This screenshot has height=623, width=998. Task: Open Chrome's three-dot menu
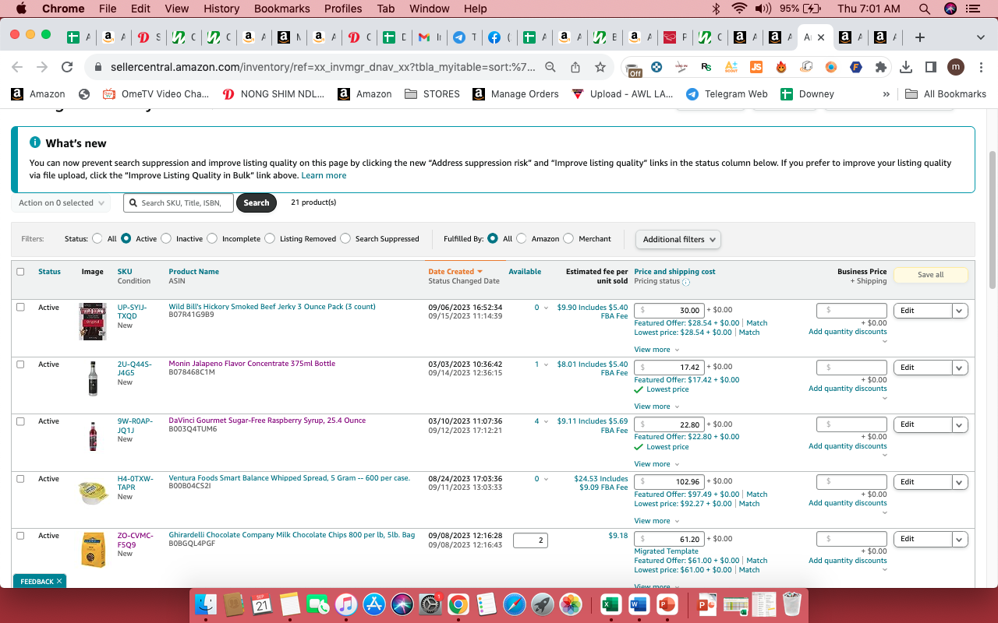980,67
